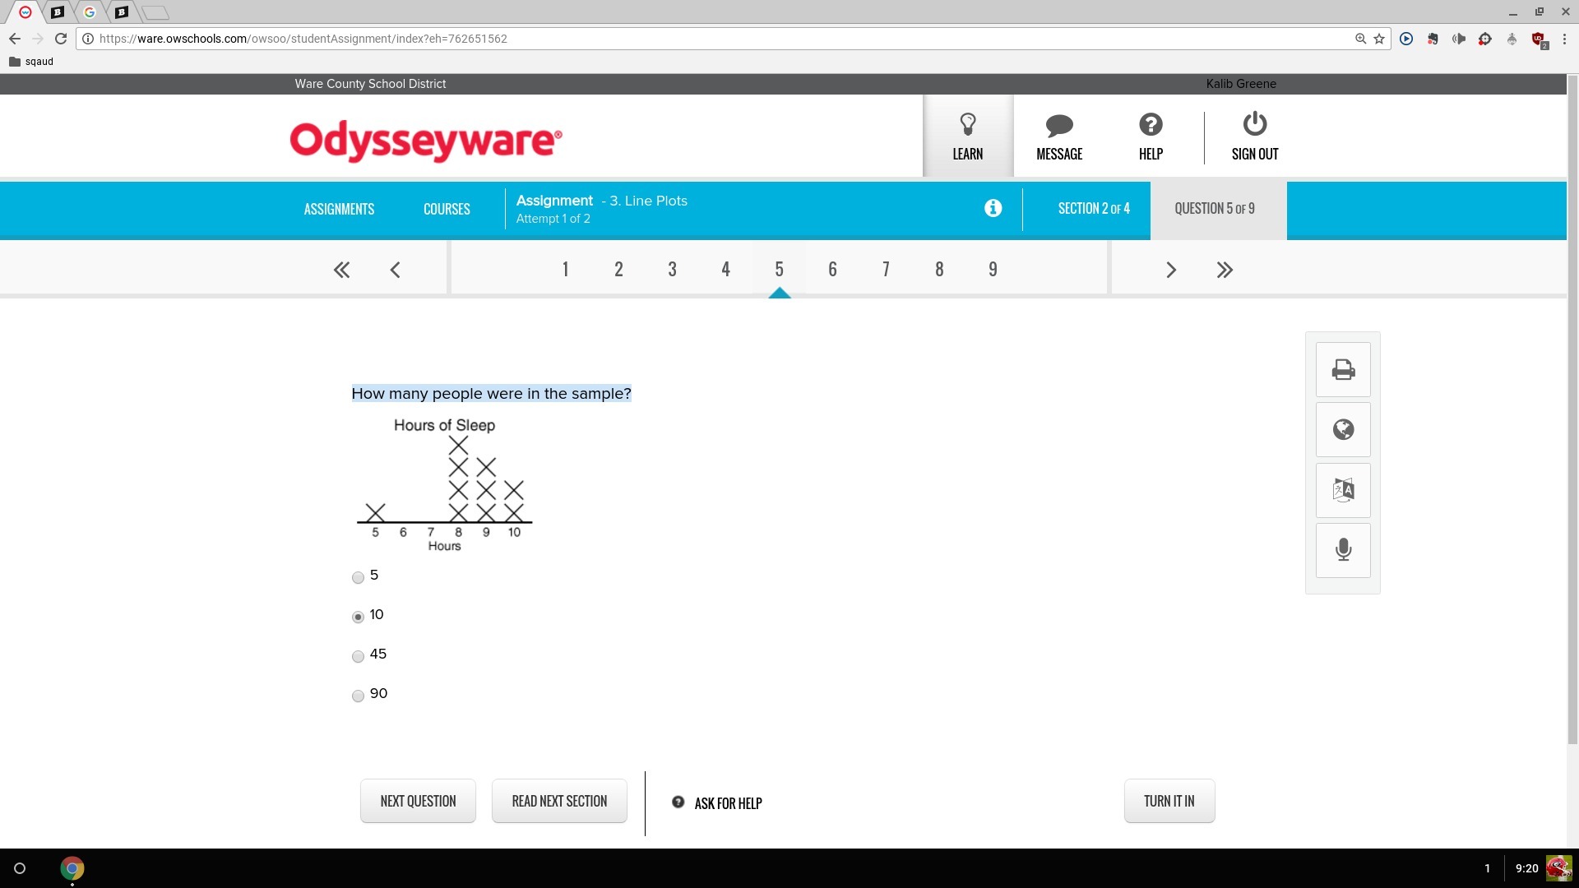Click the print icon in side panel
1579x888 pixels.
(x=1343, y=369)
